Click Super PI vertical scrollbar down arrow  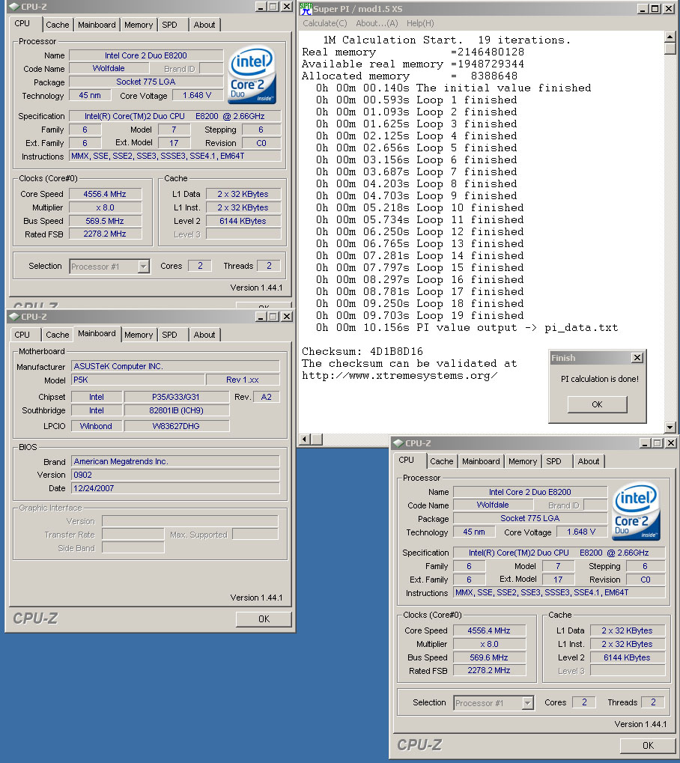[x=670, y=428]
